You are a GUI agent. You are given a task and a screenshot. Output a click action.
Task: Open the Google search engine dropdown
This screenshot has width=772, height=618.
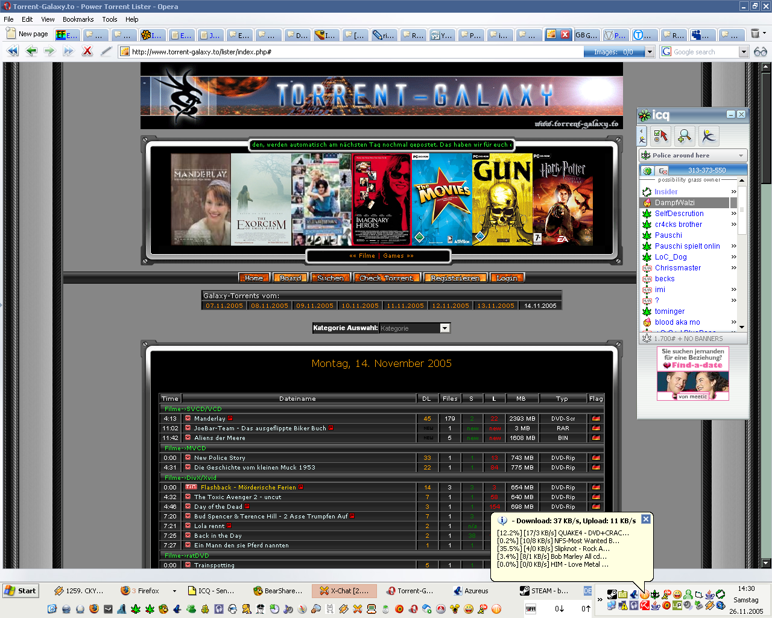tap(744, 52)
